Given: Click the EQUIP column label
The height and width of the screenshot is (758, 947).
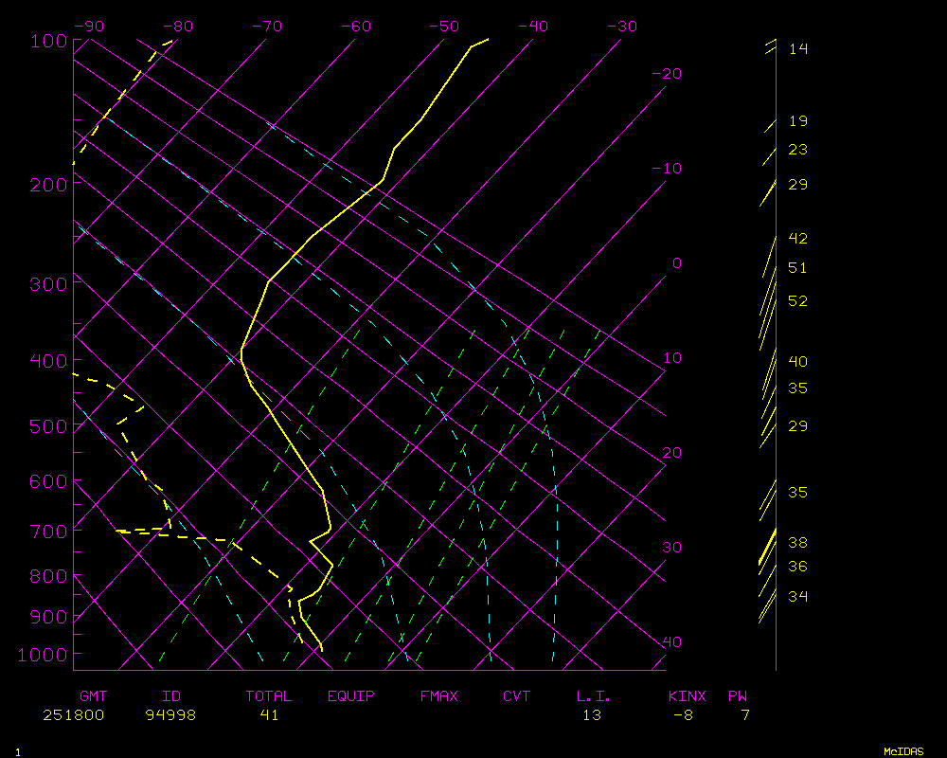Looking at the screenshot, I should pos(350,696).
